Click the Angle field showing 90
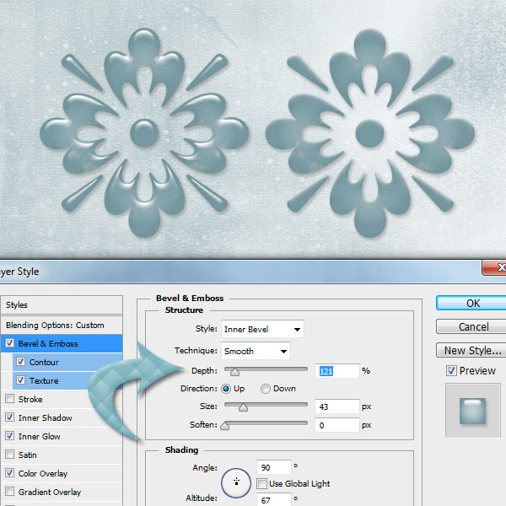 coord(273,467)
